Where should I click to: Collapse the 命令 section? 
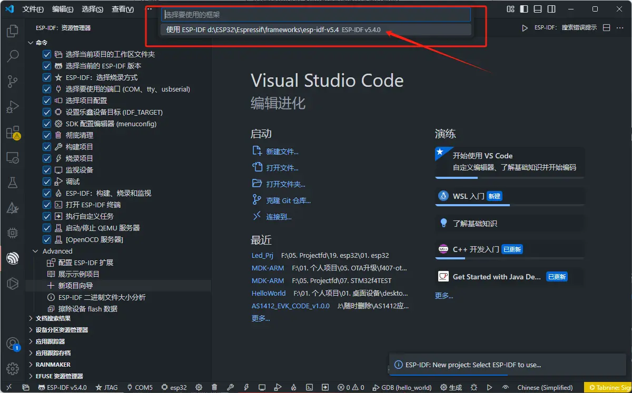37,43
